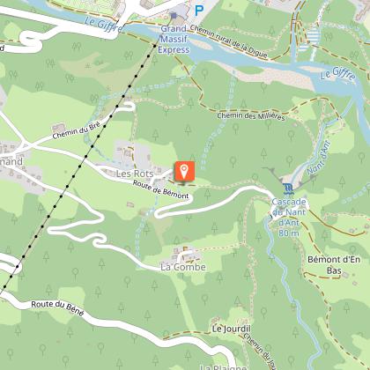This screenshot has height=370, width=370.
Task: Click the Chemin du Brè road label
Action: pyautogui.click(x=77, y=130)
